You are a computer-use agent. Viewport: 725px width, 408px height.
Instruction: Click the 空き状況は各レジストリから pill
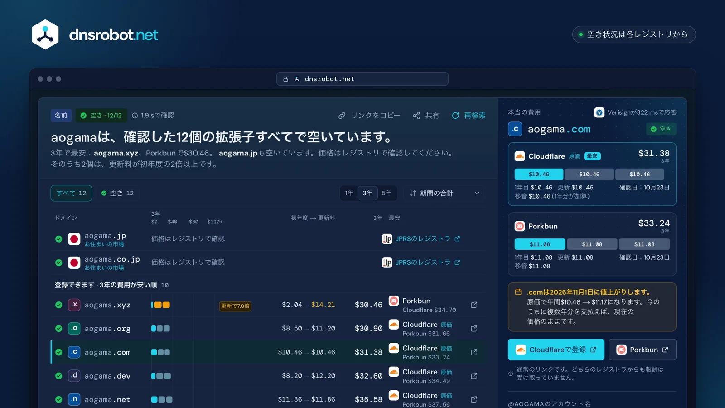coord(634,34)
